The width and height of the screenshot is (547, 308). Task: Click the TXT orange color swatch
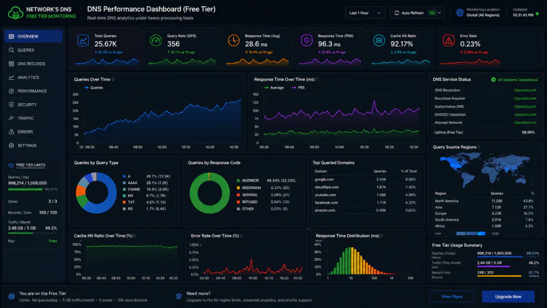pos(124,202)
